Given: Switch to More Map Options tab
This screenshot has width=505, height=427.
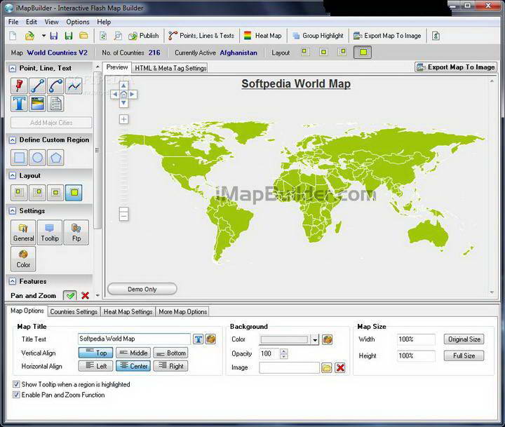Looking at the screenshot, I should click(182, 312).
